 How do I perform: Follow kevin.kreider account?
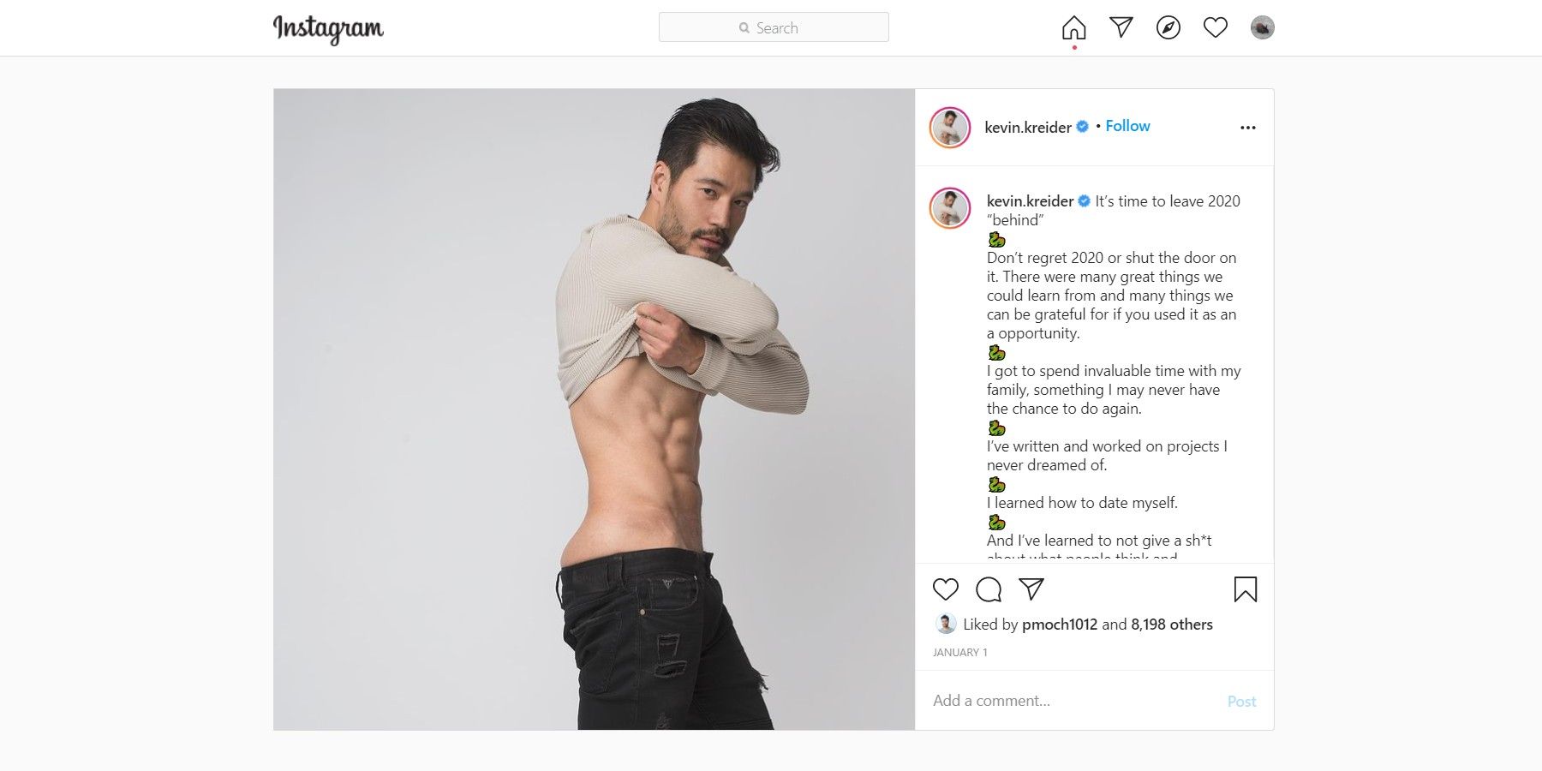click(1127, 126)
